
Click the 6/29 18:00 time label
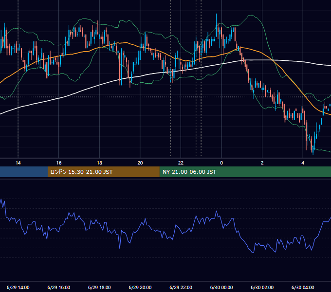pos(99,287)
